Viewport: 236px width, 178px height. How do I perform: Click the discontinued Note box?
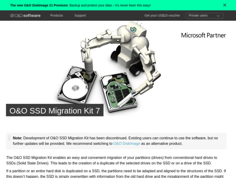coord(116,141)
